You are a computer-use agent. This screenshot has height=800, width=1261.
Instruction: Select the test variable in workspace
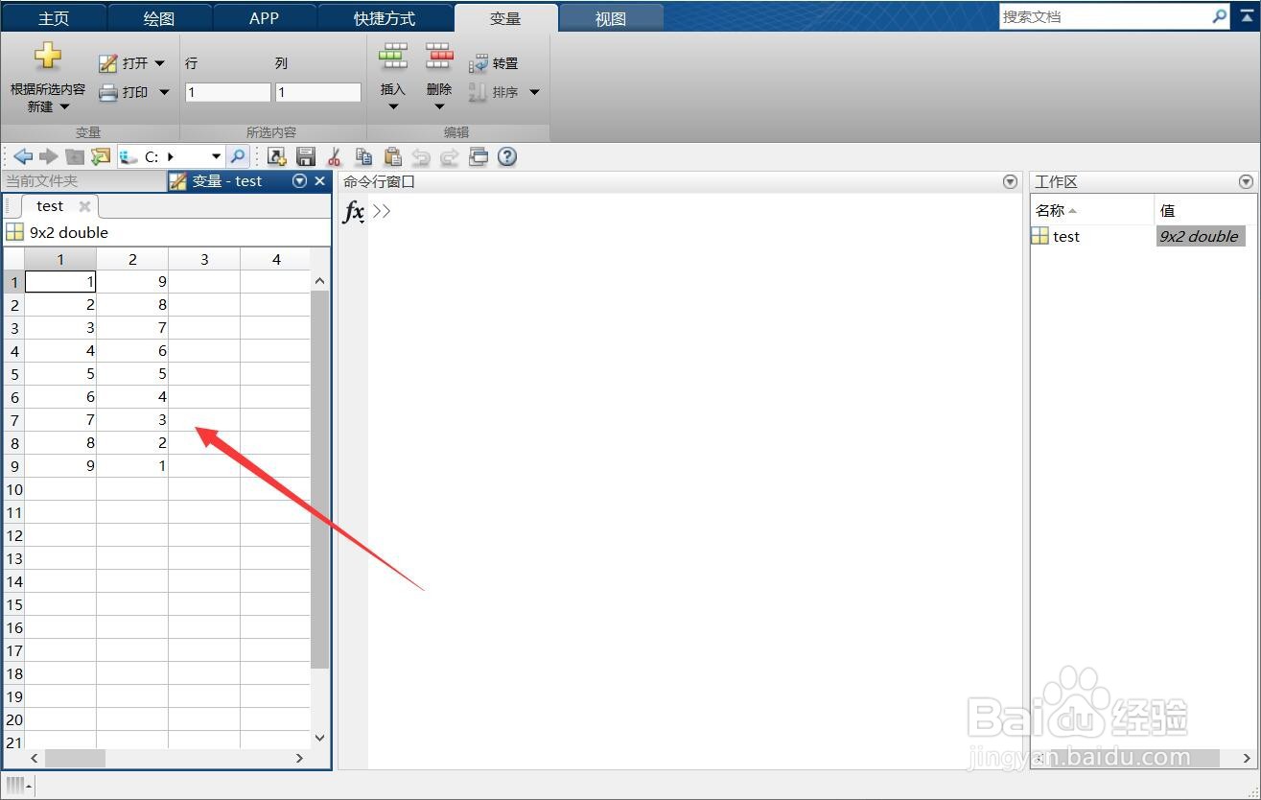[x=1066, y=236]
